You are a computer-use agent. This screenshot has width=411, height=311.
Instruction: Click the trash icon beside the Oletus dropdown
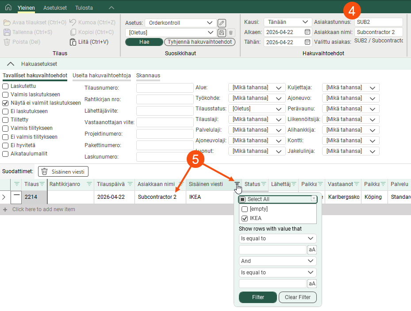(x=231, y=33)
